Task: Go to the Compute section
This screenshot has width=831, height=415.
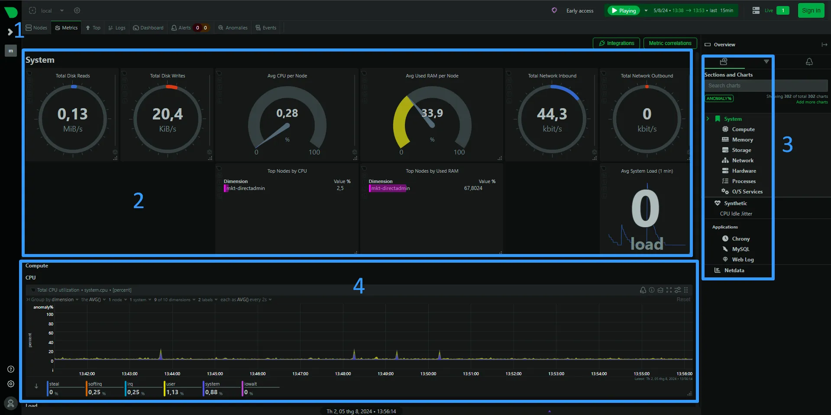Action: (743, 129)
